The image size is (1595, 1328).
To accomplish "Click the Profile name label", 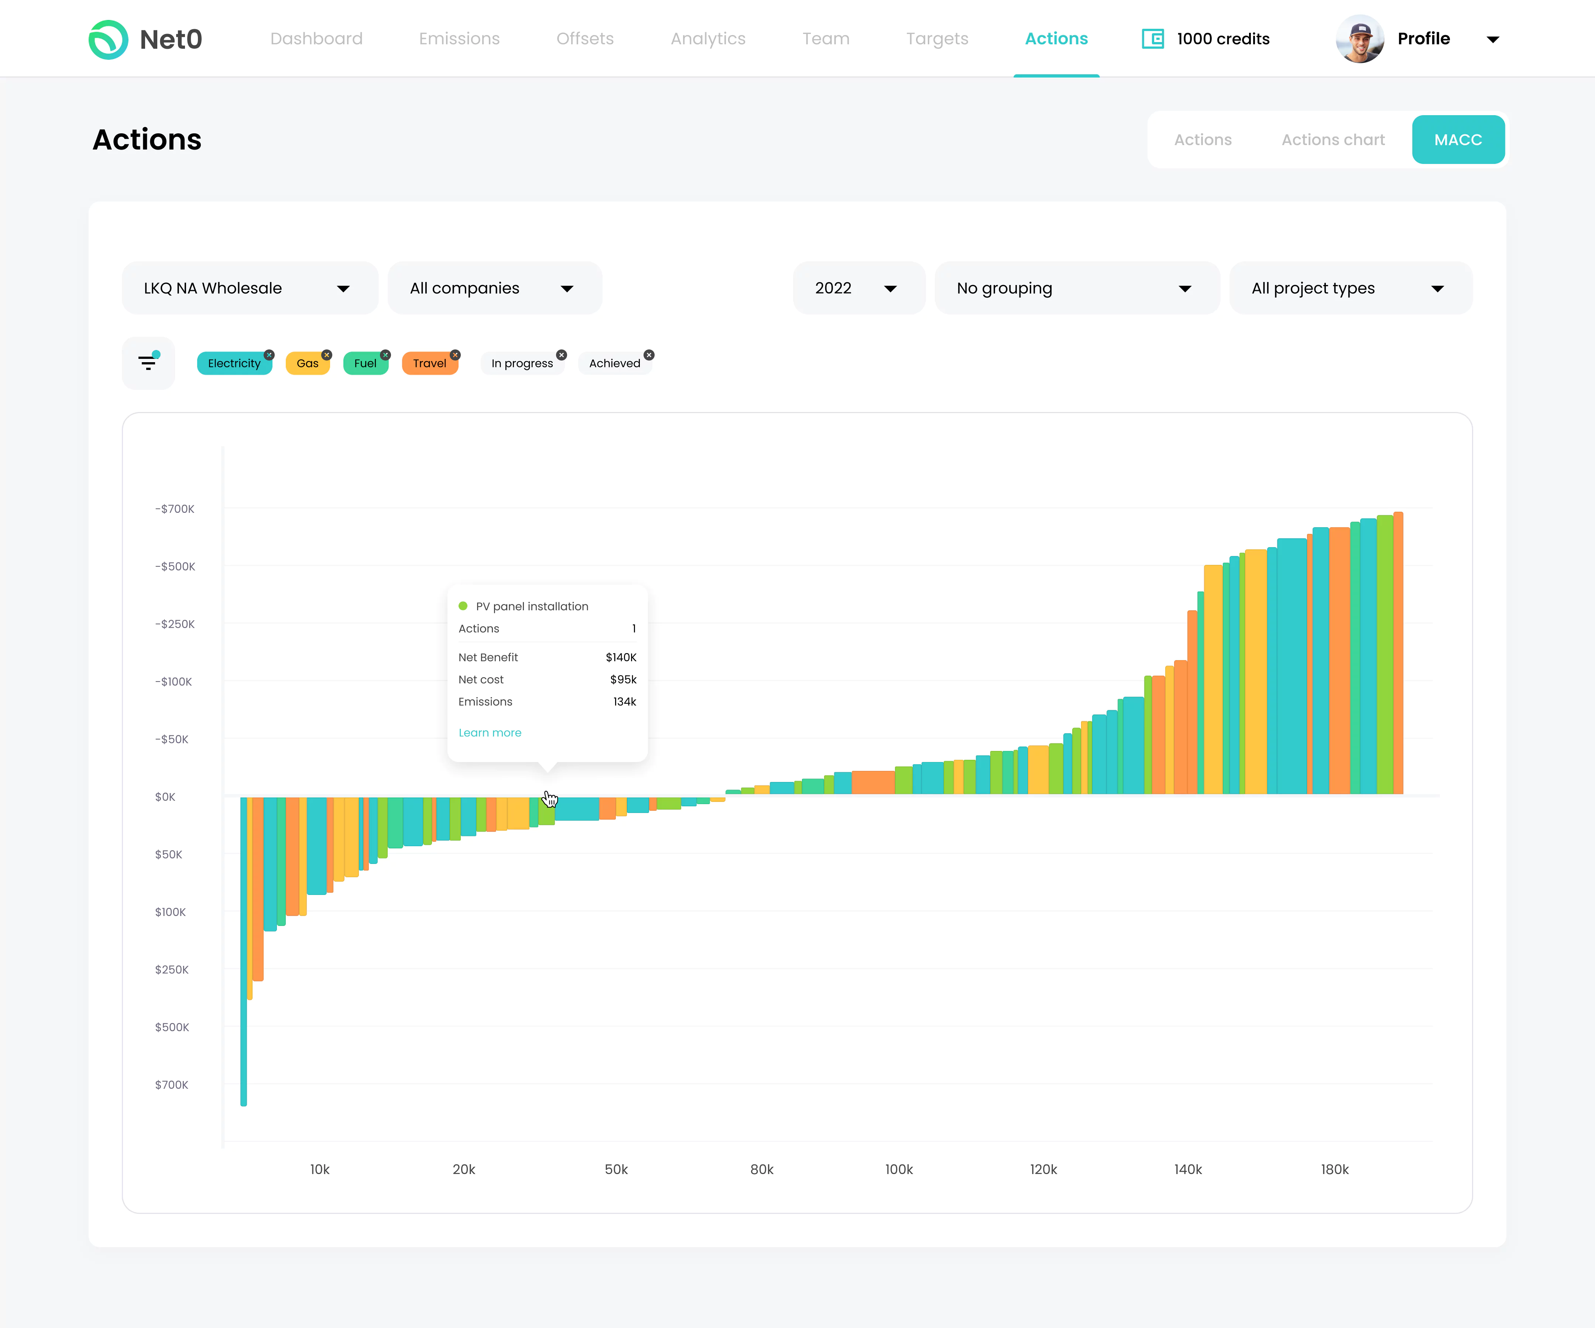I will (x=1423, y=39).
